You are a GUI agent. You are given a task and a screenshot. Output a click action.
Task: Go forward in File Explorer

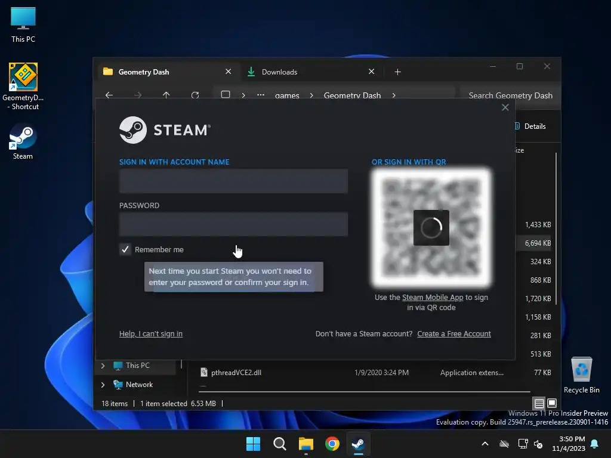coord(138,95)
